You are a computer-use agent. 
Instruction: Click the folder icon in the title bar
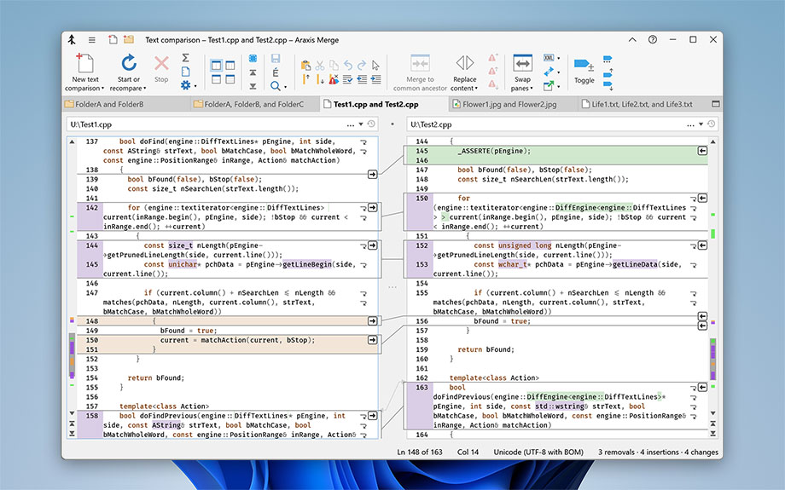(x=129, y=39)
